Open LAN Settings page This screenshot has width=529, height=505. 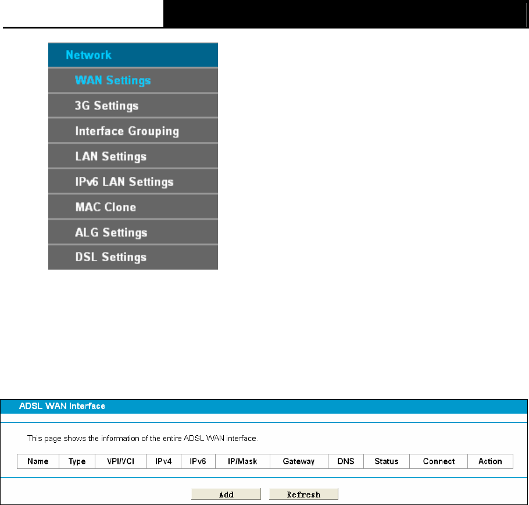coord(133,157)
